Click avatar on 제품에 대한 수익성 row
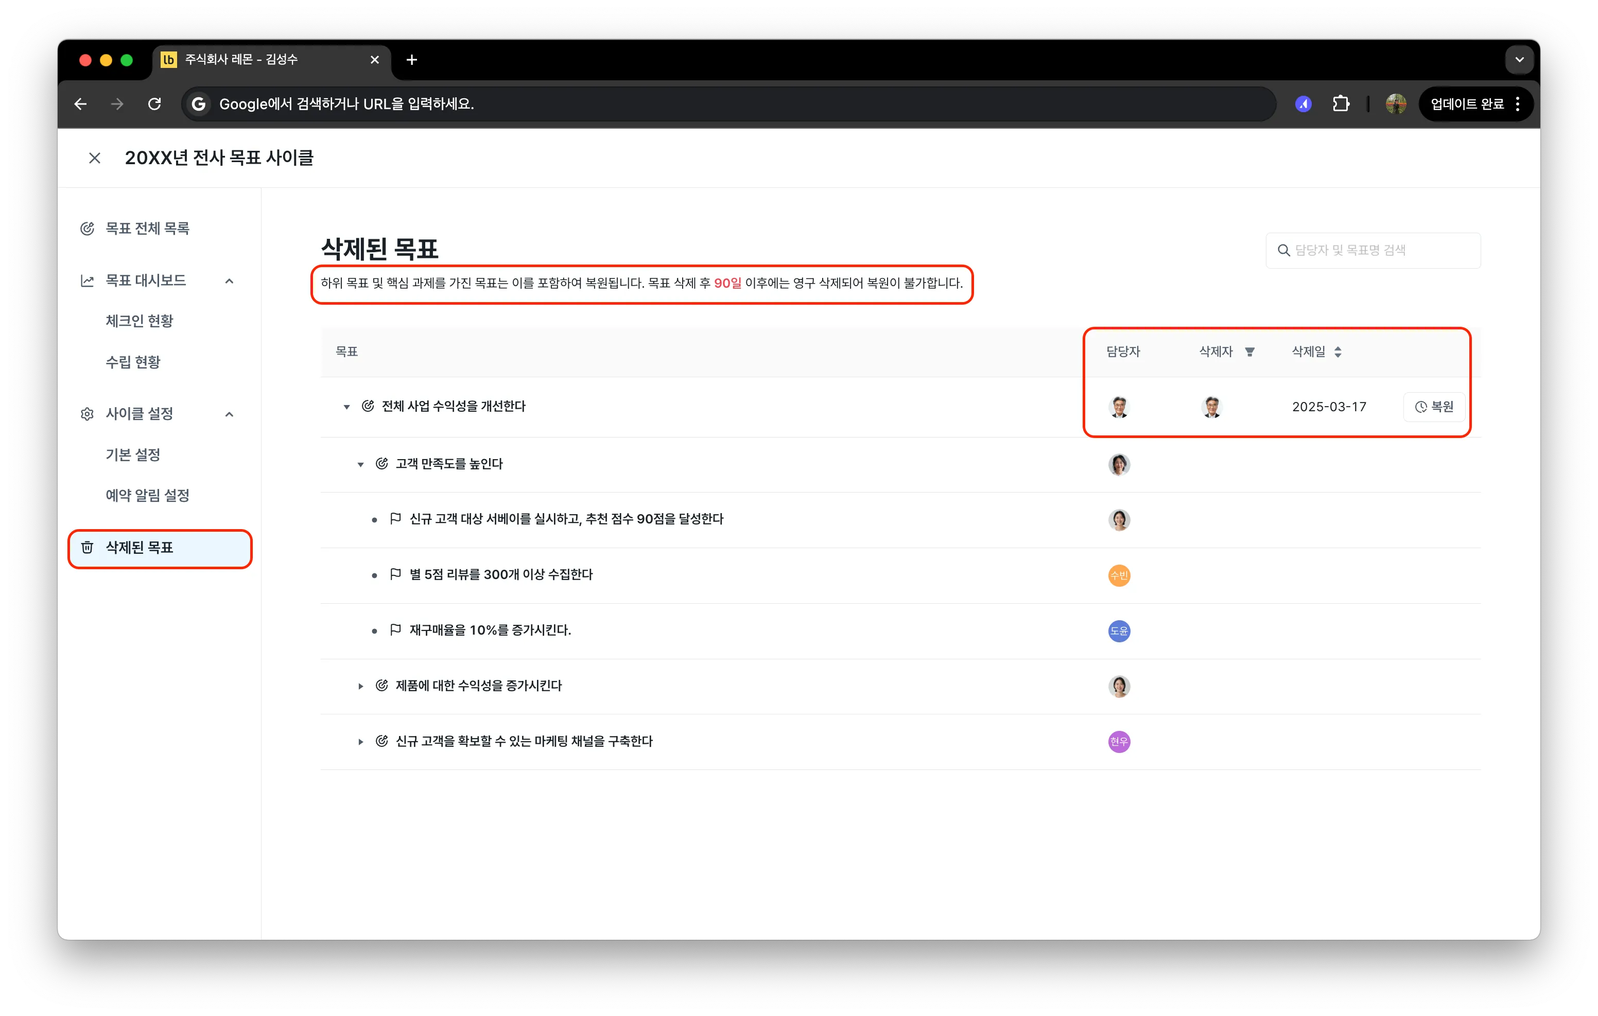This screenshot has height=1016, width=1598. pyautogui.click(x=1120, y=686)
